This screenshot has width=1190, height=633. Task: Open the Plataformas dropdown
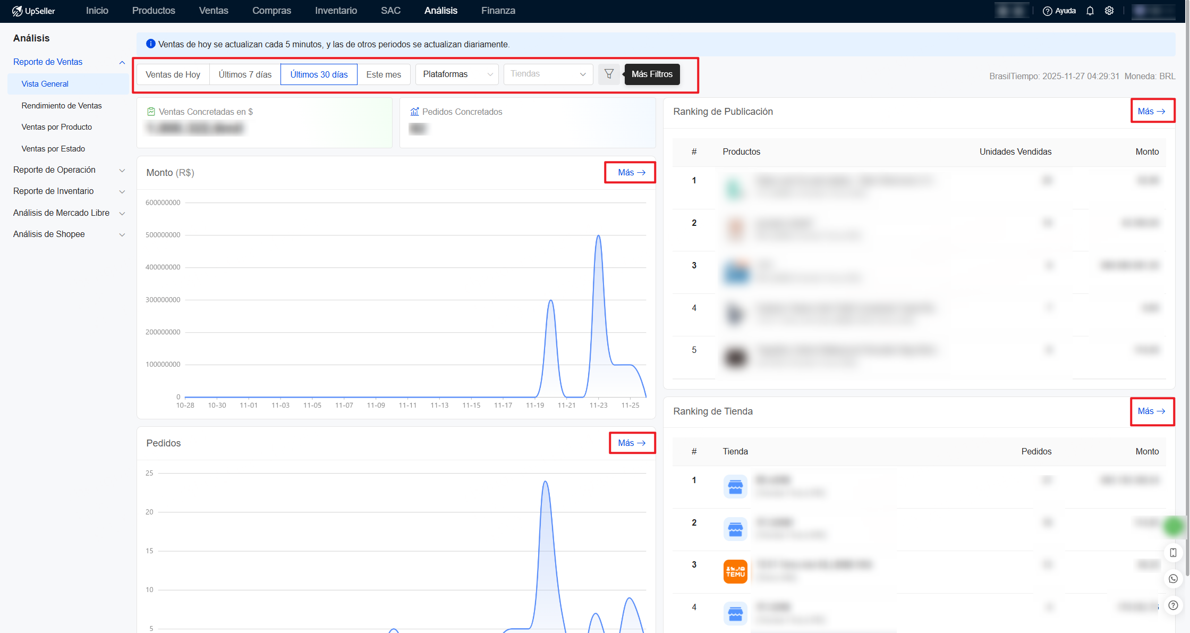click(x=457, y=74)
